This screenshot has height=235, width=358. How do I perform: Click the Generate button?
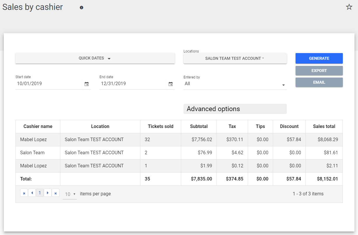(x=319, y=58)
